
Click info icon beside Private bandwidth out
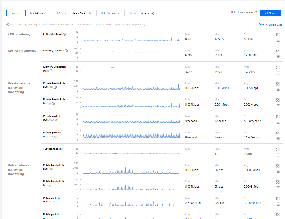[x=55, y=87]
